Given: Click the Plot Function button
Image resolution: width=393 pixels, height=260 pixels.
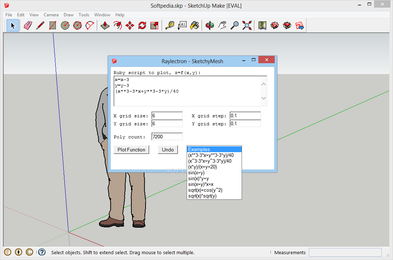Looking at the screenshot, I should 131,150.
